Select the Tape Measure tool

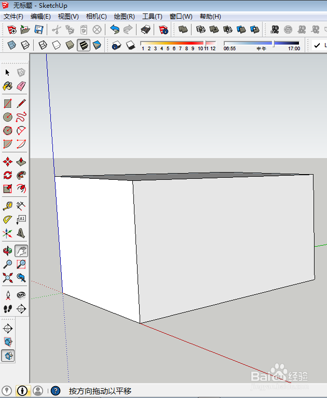click(8, 206)
